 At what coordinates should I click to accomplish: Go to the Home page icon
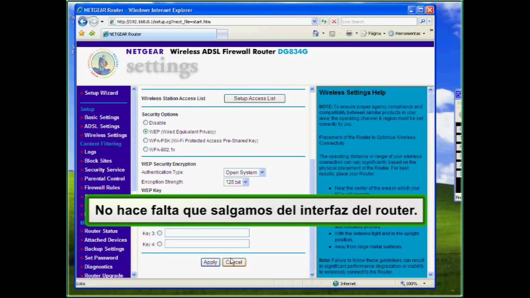pos(316,34)
